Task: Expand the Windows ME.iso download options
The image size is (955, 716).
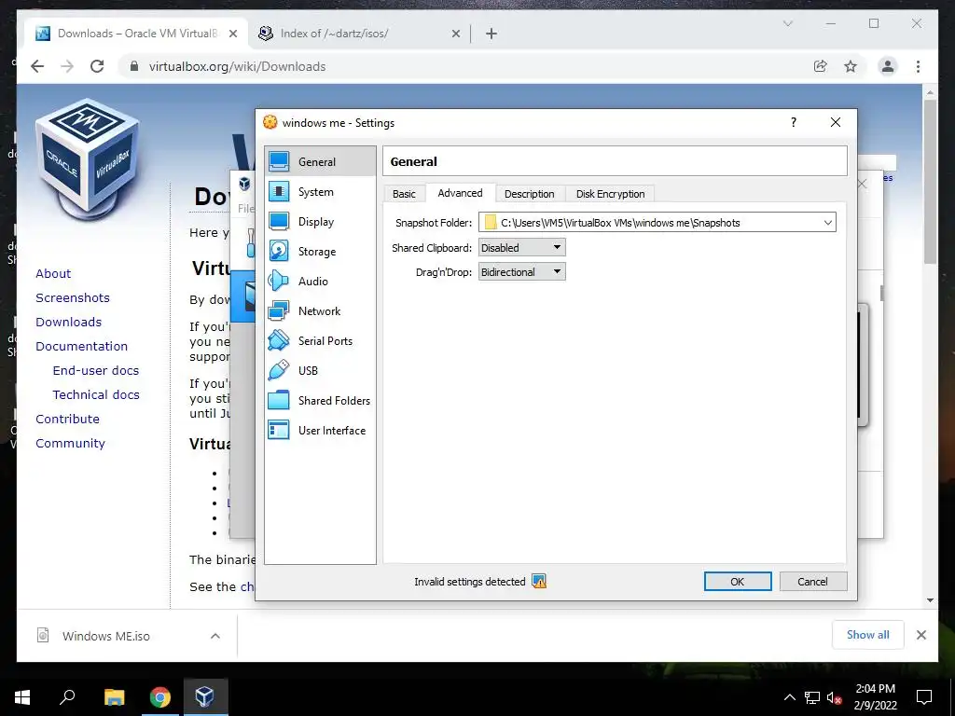Action: pyautogui.click(x=215, y=636)
